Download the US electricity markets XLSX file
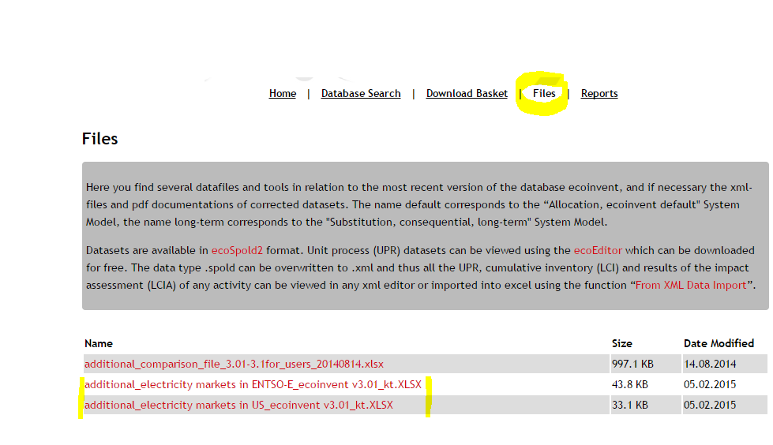The width and height of the screenshot is (773, 445). tap(238, 405)
